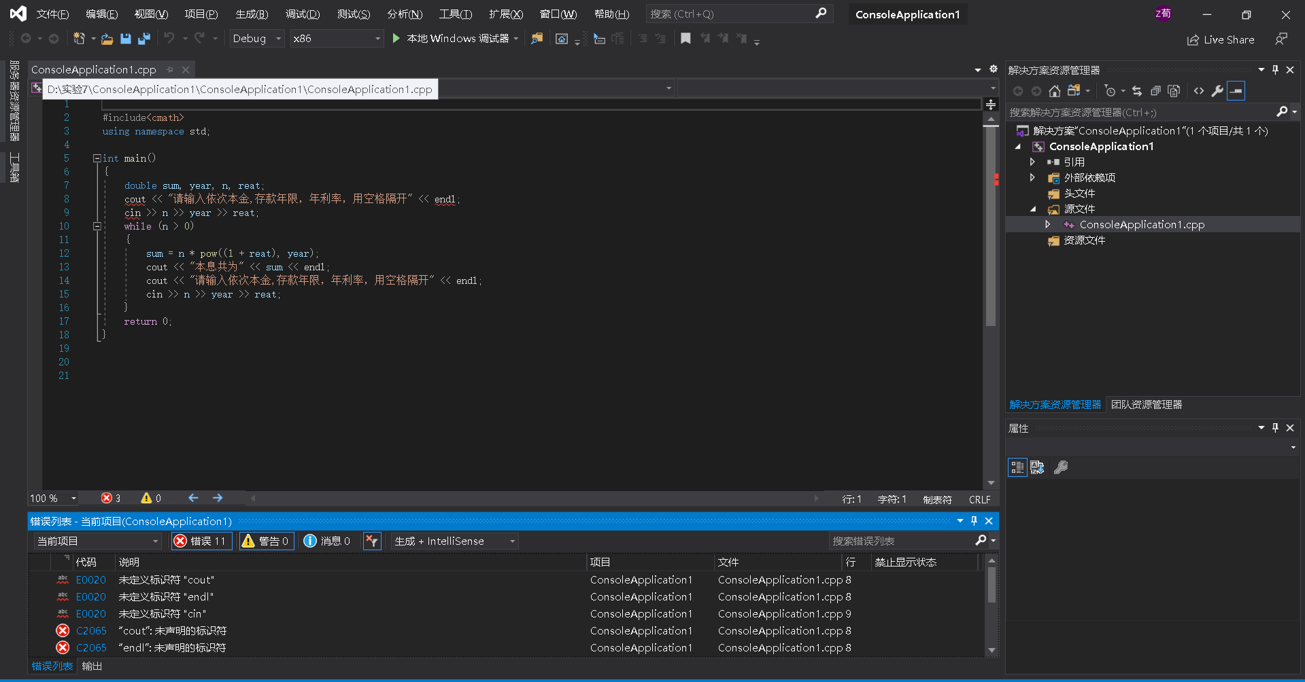Viewport: 1305px width, 682px height.
Task: Click the 搜索 (Ctrl+Q) search box
Action: pyautogui.click(x=738, y=14)
